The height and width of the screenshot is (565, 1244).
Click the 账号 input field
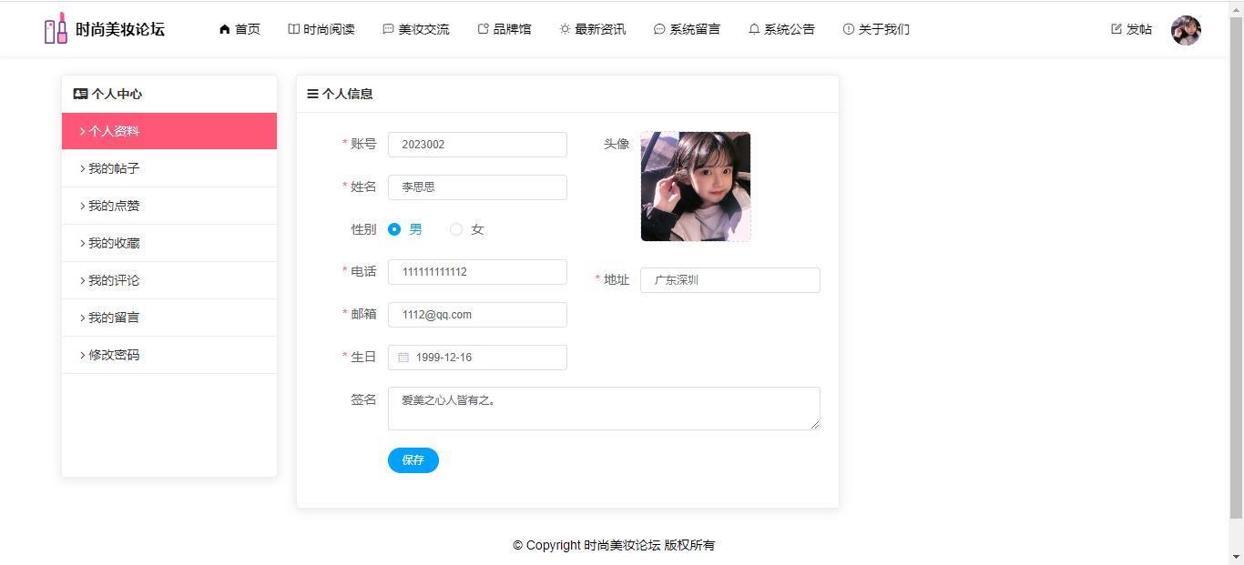[477, 145]
